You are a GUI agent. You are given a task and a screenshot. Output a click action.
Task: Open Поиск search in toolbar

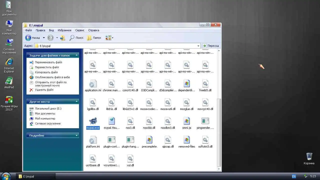[x=76, y=38]
